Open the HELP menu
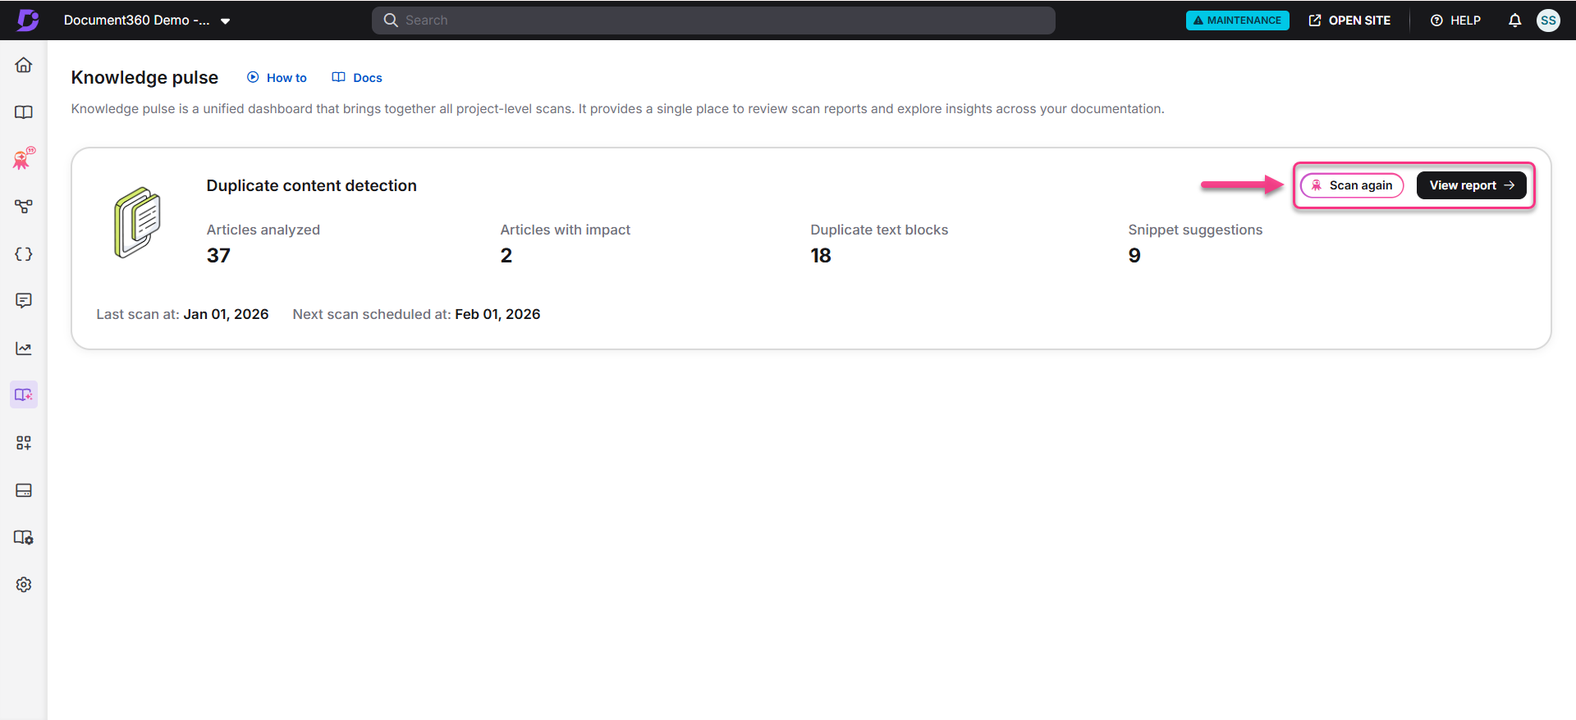This screenshot has height=720, width=1576. coord(1455,21)
